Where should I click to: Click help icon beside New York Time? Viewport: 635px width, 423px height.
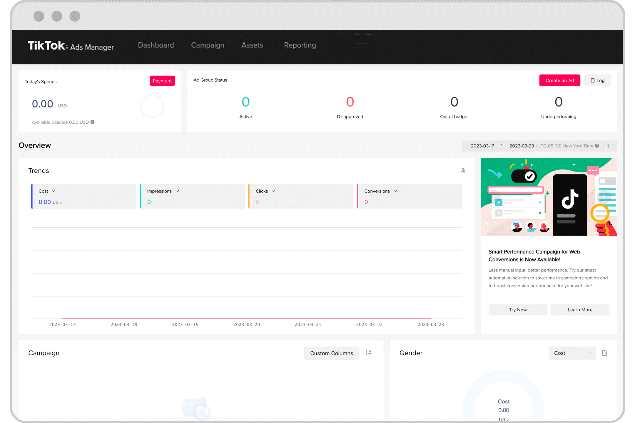(x=597, y=146)
